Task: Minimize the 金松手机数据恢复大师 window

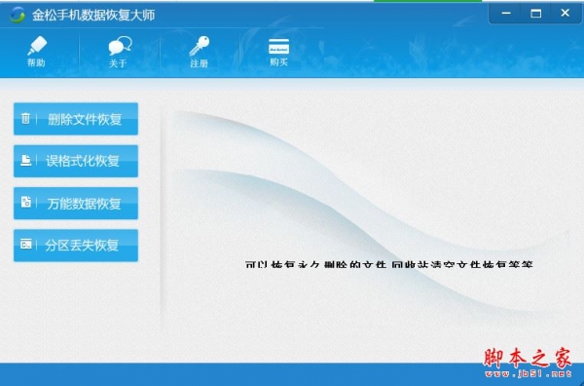Action: (506, 13)
